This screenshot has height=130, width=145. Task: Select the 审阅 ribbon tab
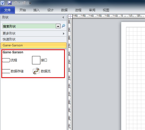(92, 10)
